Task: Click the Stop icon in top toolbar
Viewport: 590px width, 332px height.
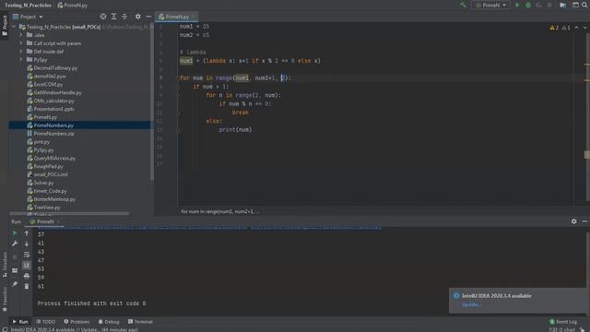Action: [x=549, y=5]
